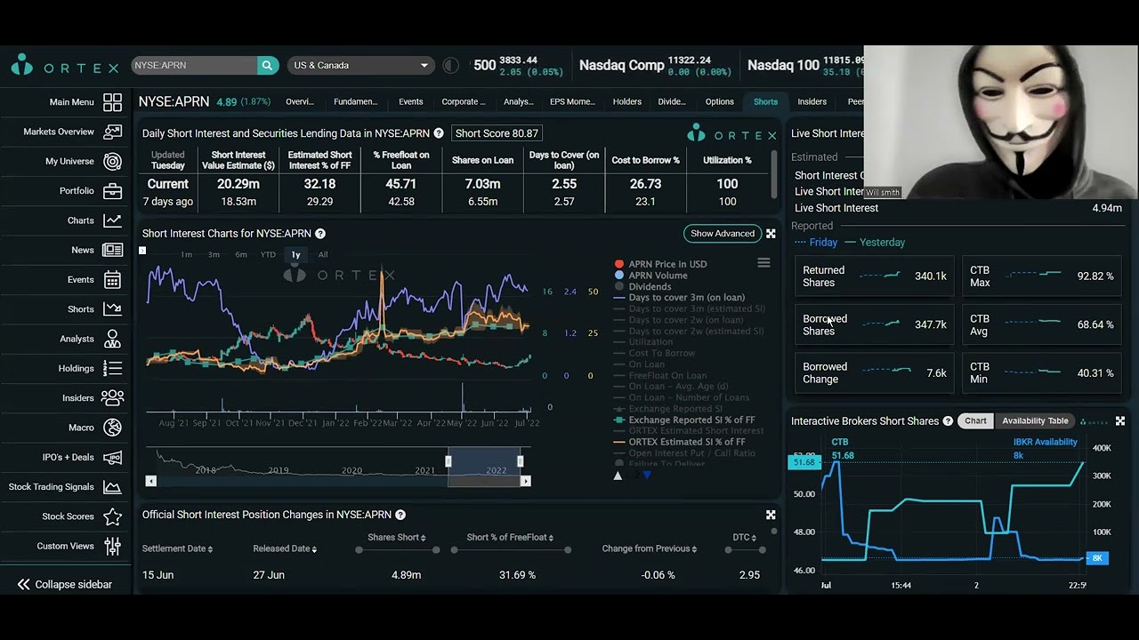
Task: Sort by Settlement Date column
Action: click(177, 549)
